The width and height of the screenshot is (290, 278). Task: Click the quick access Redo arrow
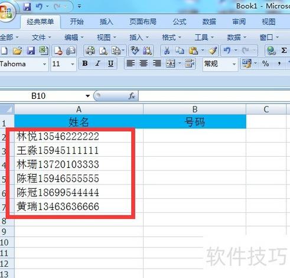[57, 7]
